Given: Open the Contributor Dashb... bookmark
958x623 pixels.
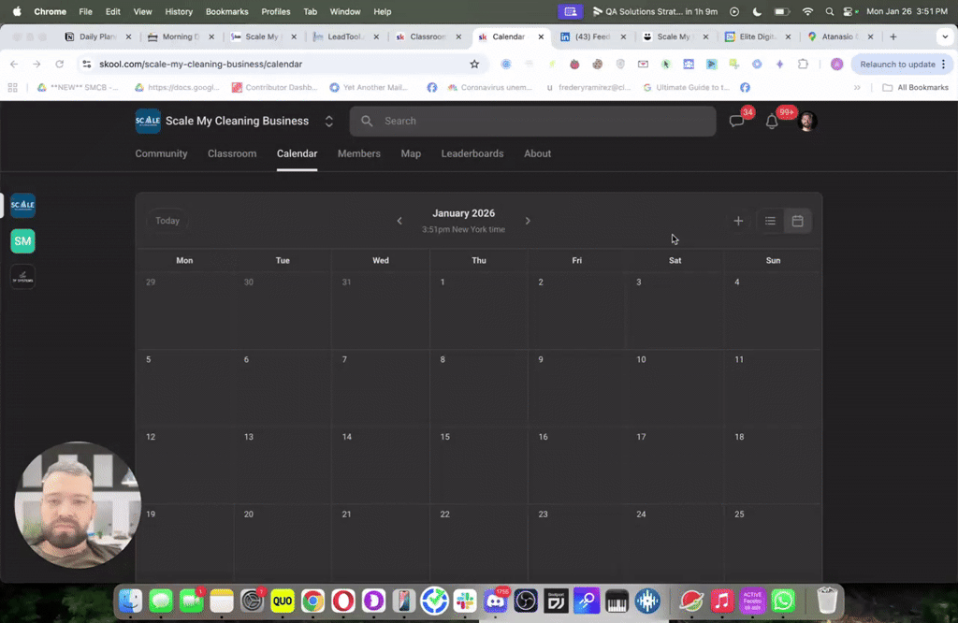Looking at the screenshot, I should click(275, 87).
